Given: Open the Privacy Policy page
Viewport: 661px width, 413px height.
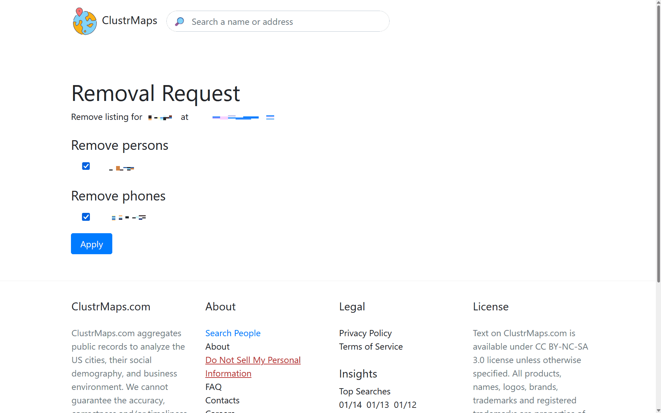Looking at the screenshot, I should (365, 333).
